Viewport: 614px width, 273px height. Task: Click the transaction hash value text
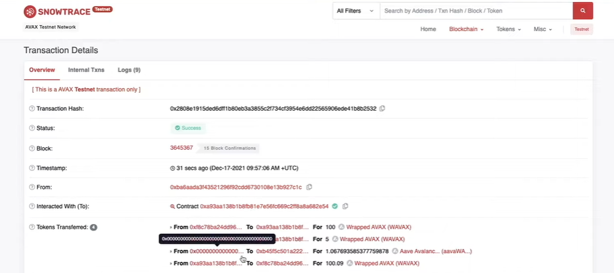pyautogui.click(x=273, y=109)
